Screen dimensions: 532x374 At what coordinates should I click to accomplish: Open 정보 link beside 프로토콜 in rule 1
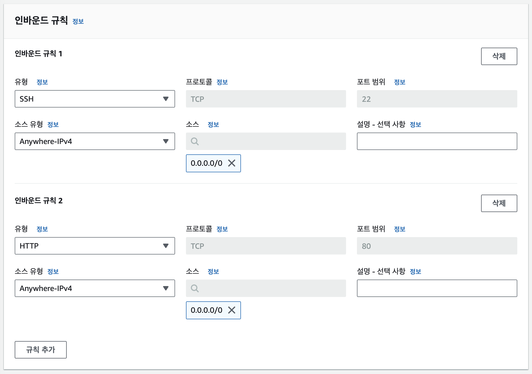(x=222, y=82)
